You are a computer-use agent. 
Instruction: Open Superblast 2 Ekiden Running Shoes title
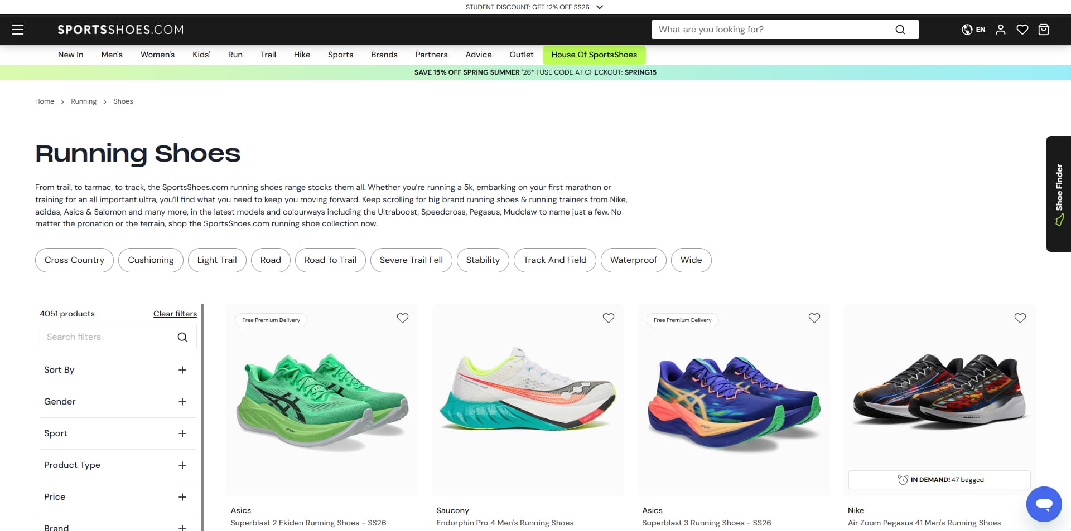click(x=308, y=523)
